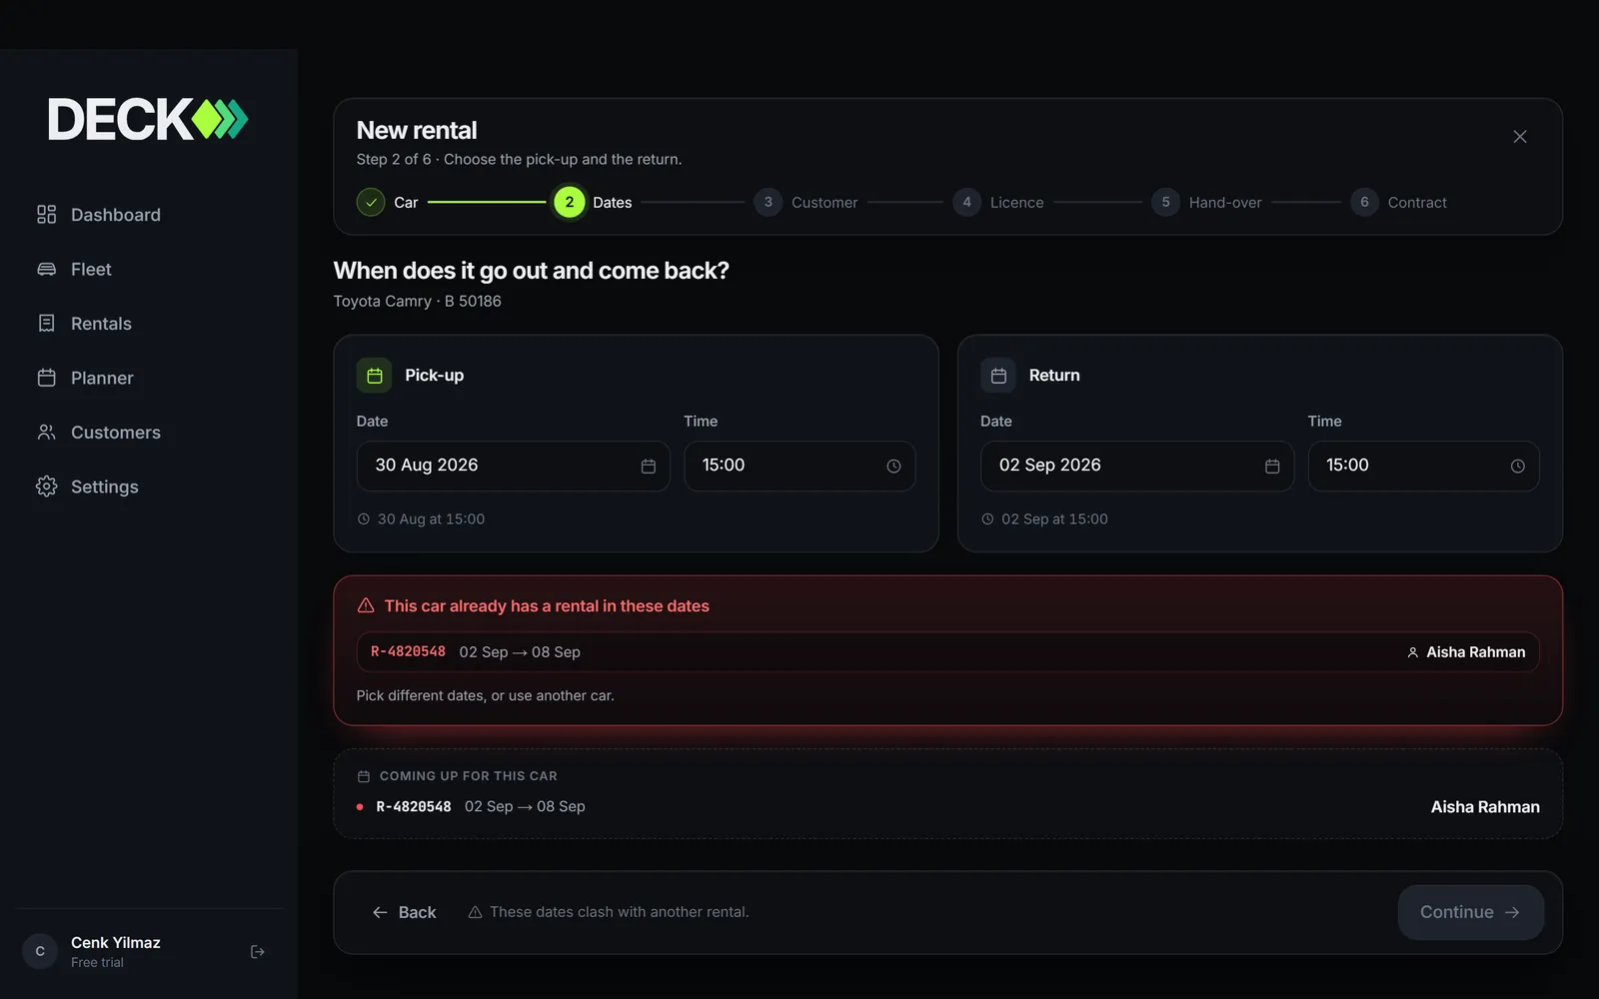This screenshot has width=1599, height=999.
Task: Select step 3 Customer in wizard
Action: [x=805, y=202]
